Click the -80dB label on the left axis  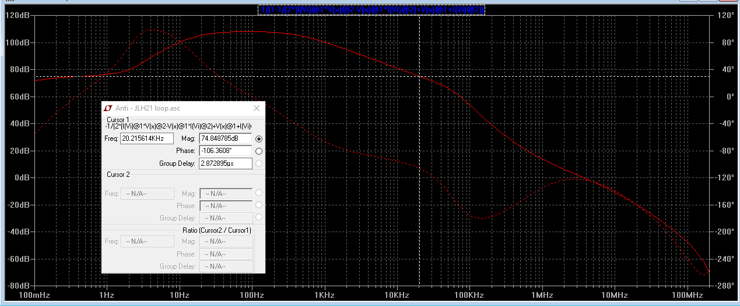[18, 286]
